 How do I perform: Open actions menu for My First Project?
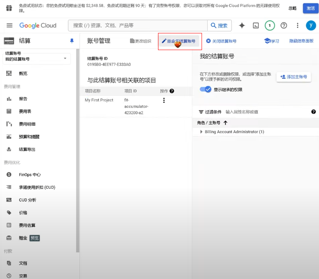point(164,100)
